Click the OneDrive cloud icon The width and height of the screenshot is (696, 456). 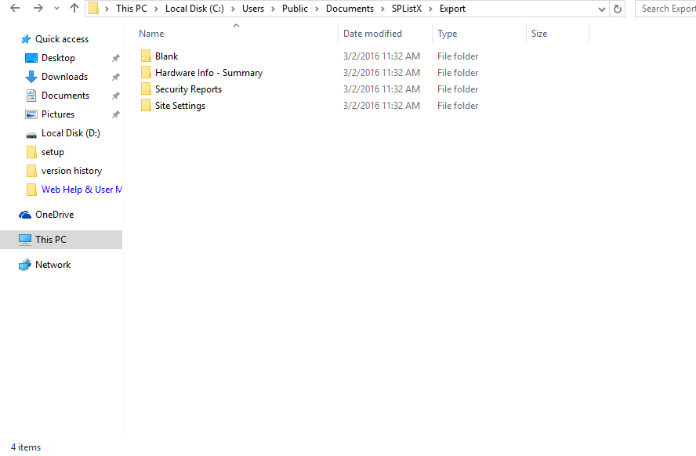tap(26, 215)
